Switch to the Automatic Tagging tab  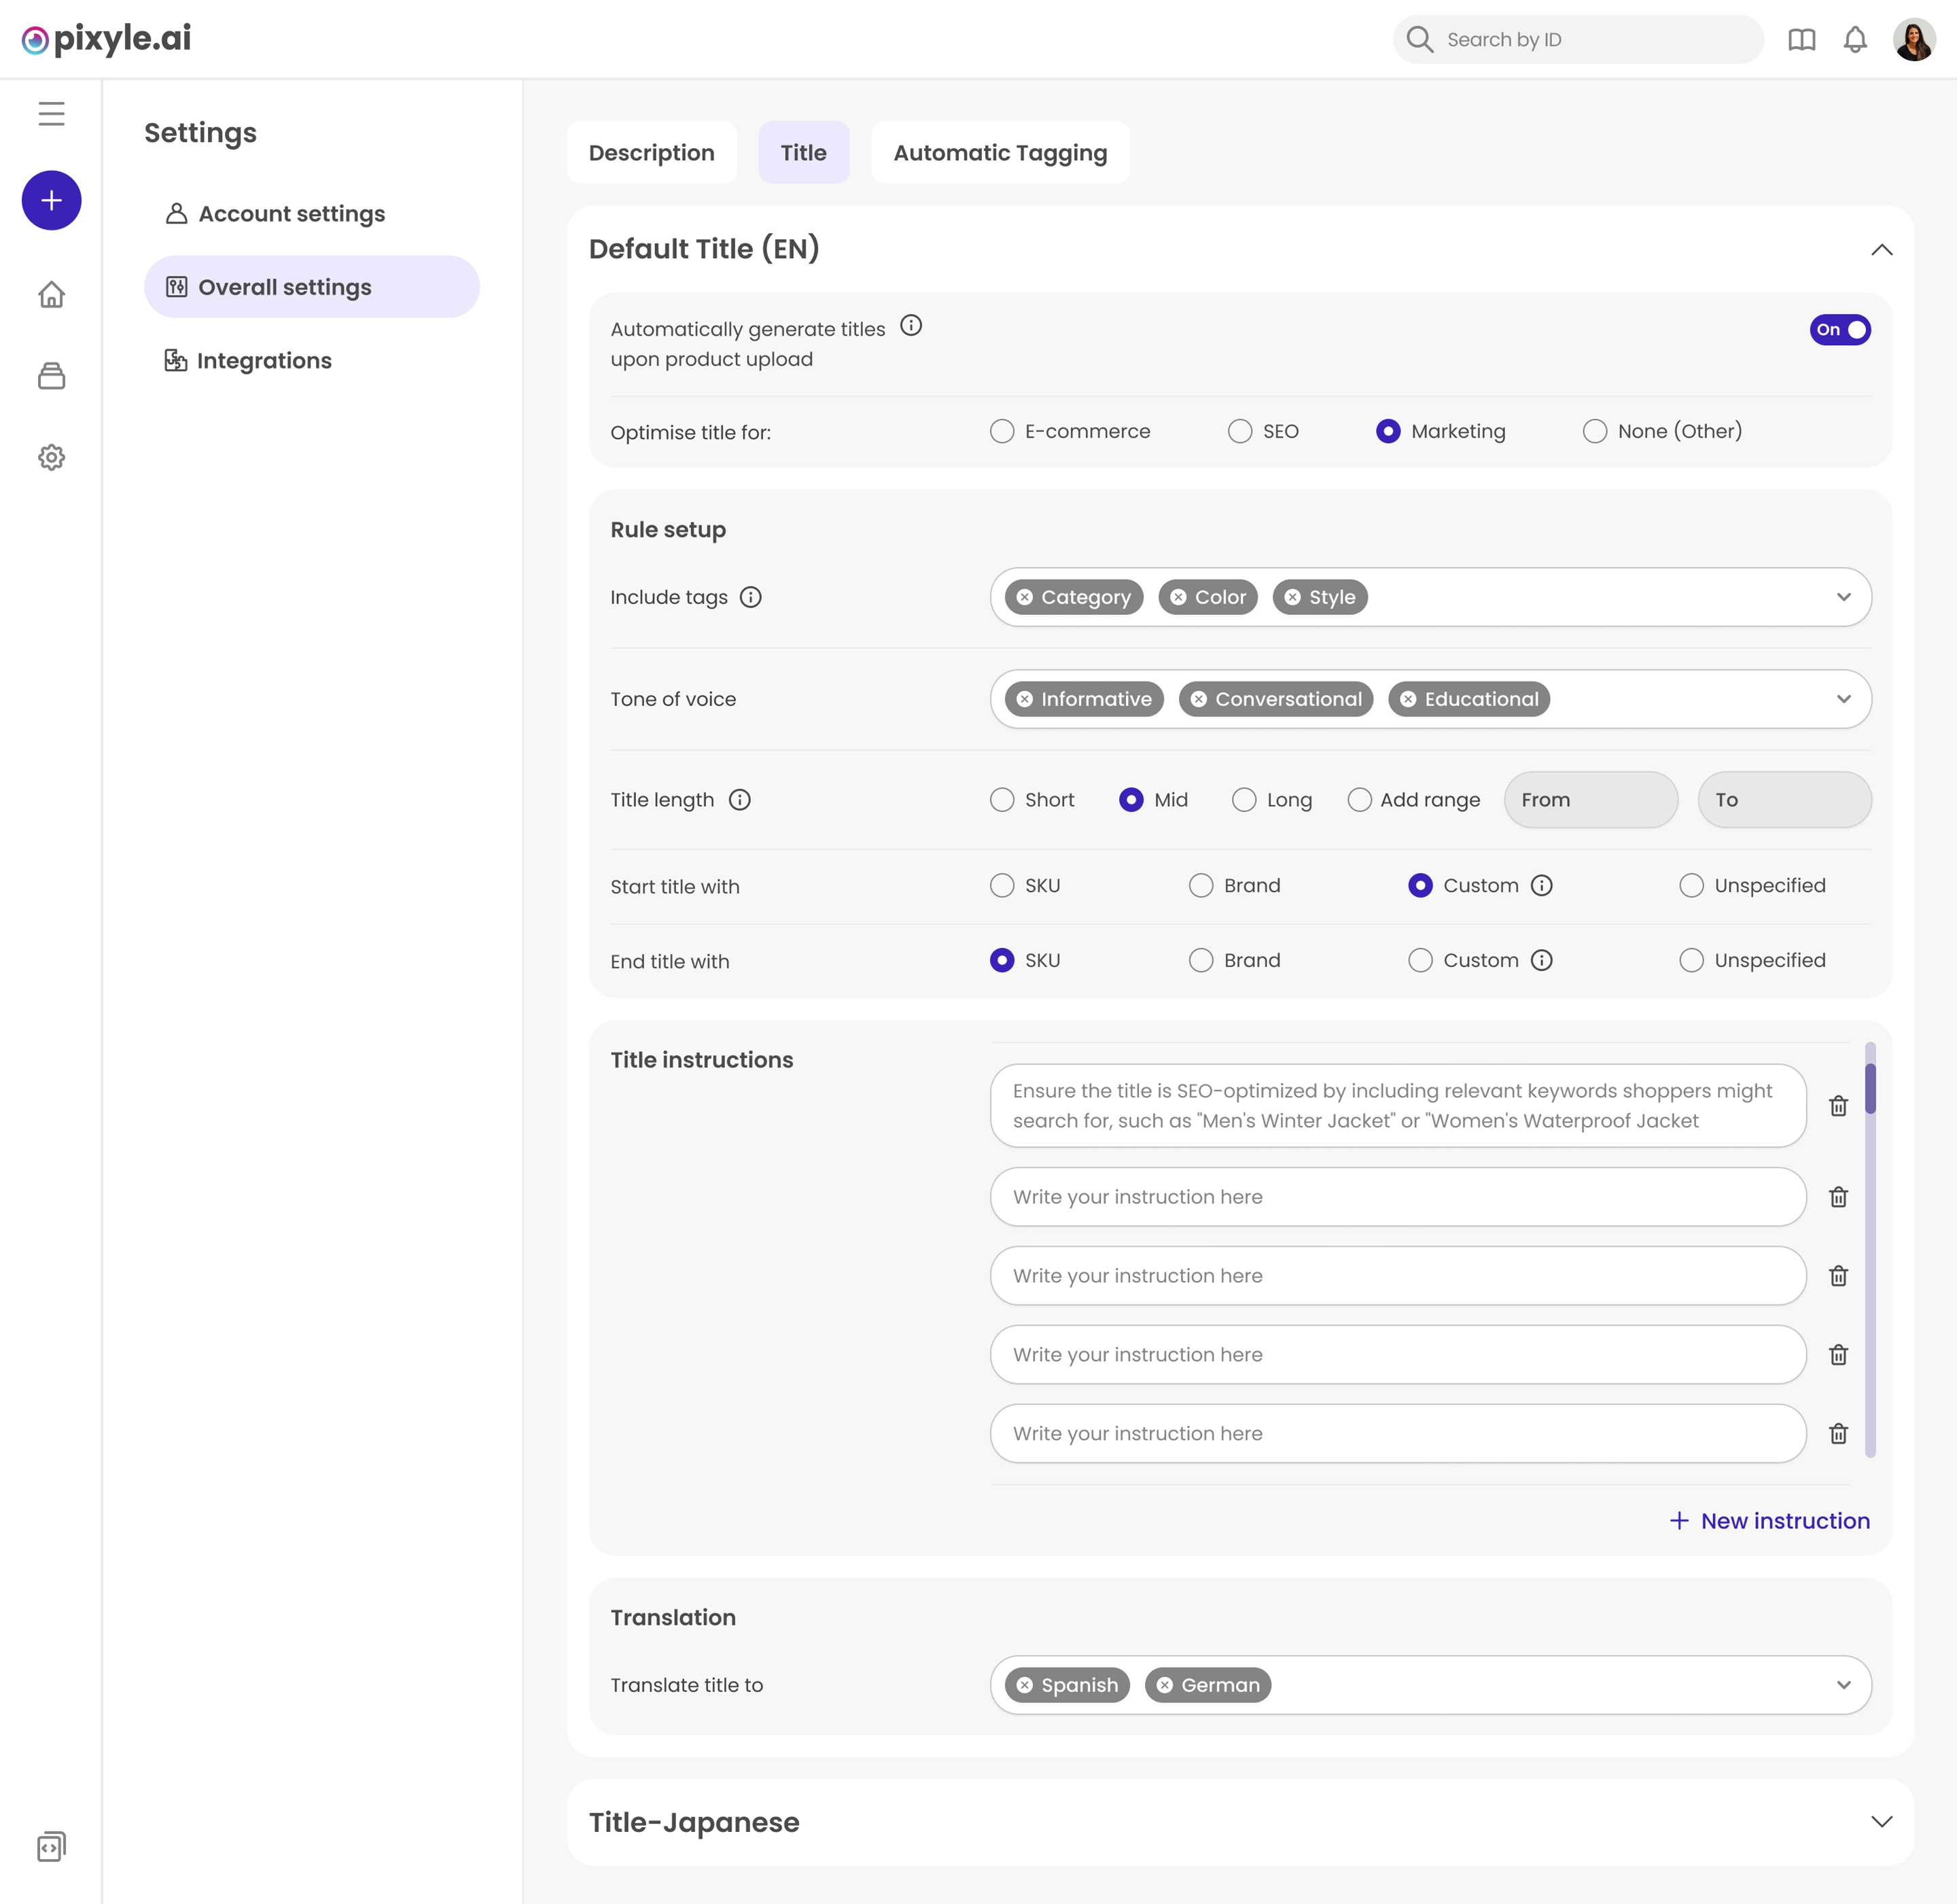tap(1000, 153)
